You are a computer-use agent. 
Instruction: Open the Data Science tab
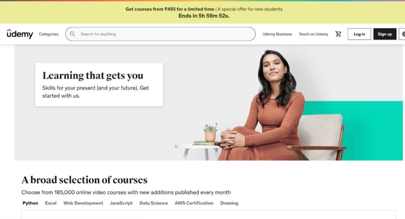[153, 203]
